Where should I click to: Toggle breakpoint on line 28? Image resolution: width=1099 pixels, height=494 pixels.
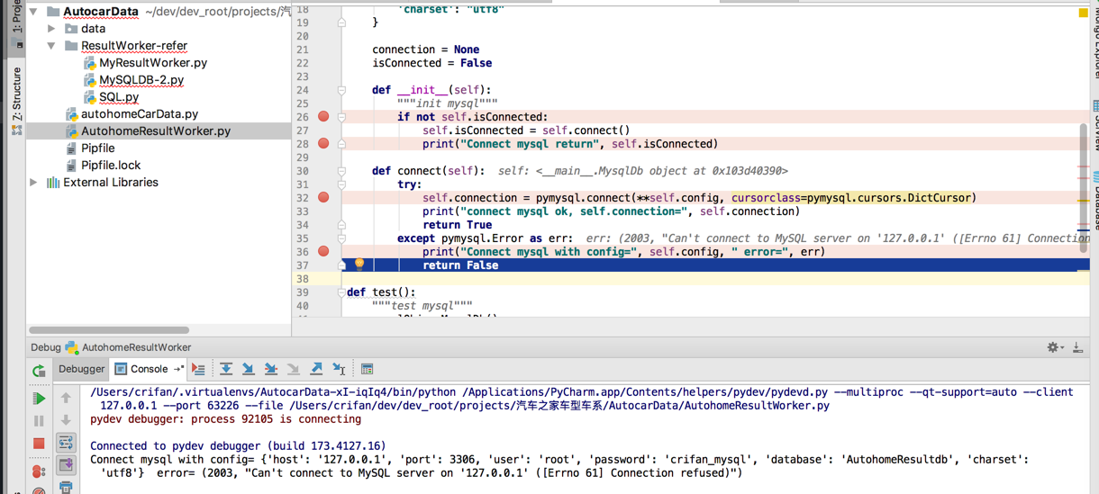coord(323,144)
